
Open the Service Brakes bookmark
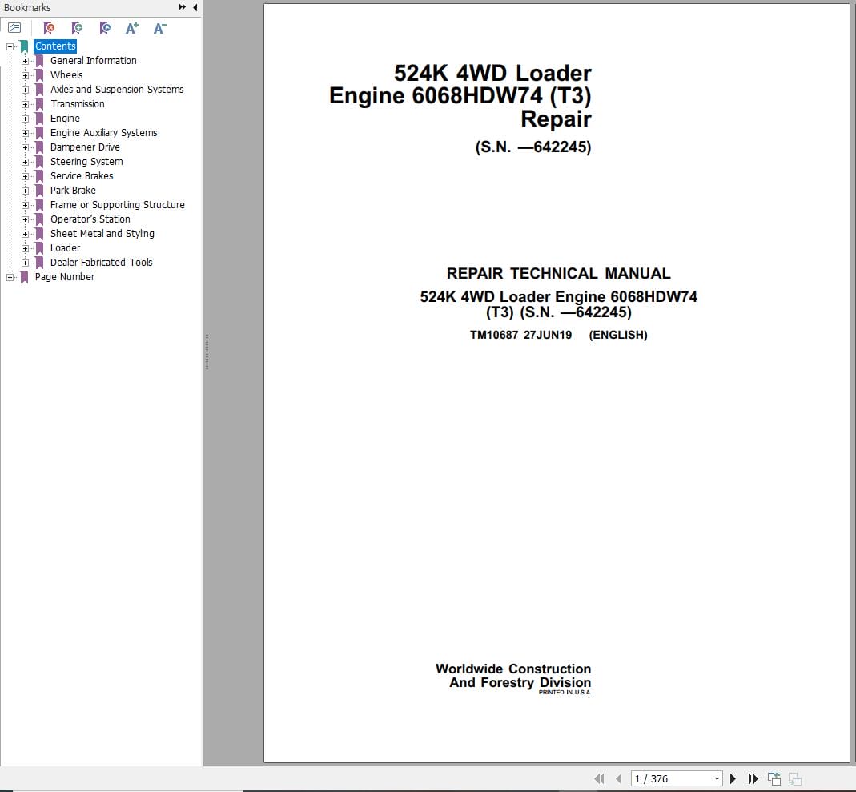pos(82,175)
